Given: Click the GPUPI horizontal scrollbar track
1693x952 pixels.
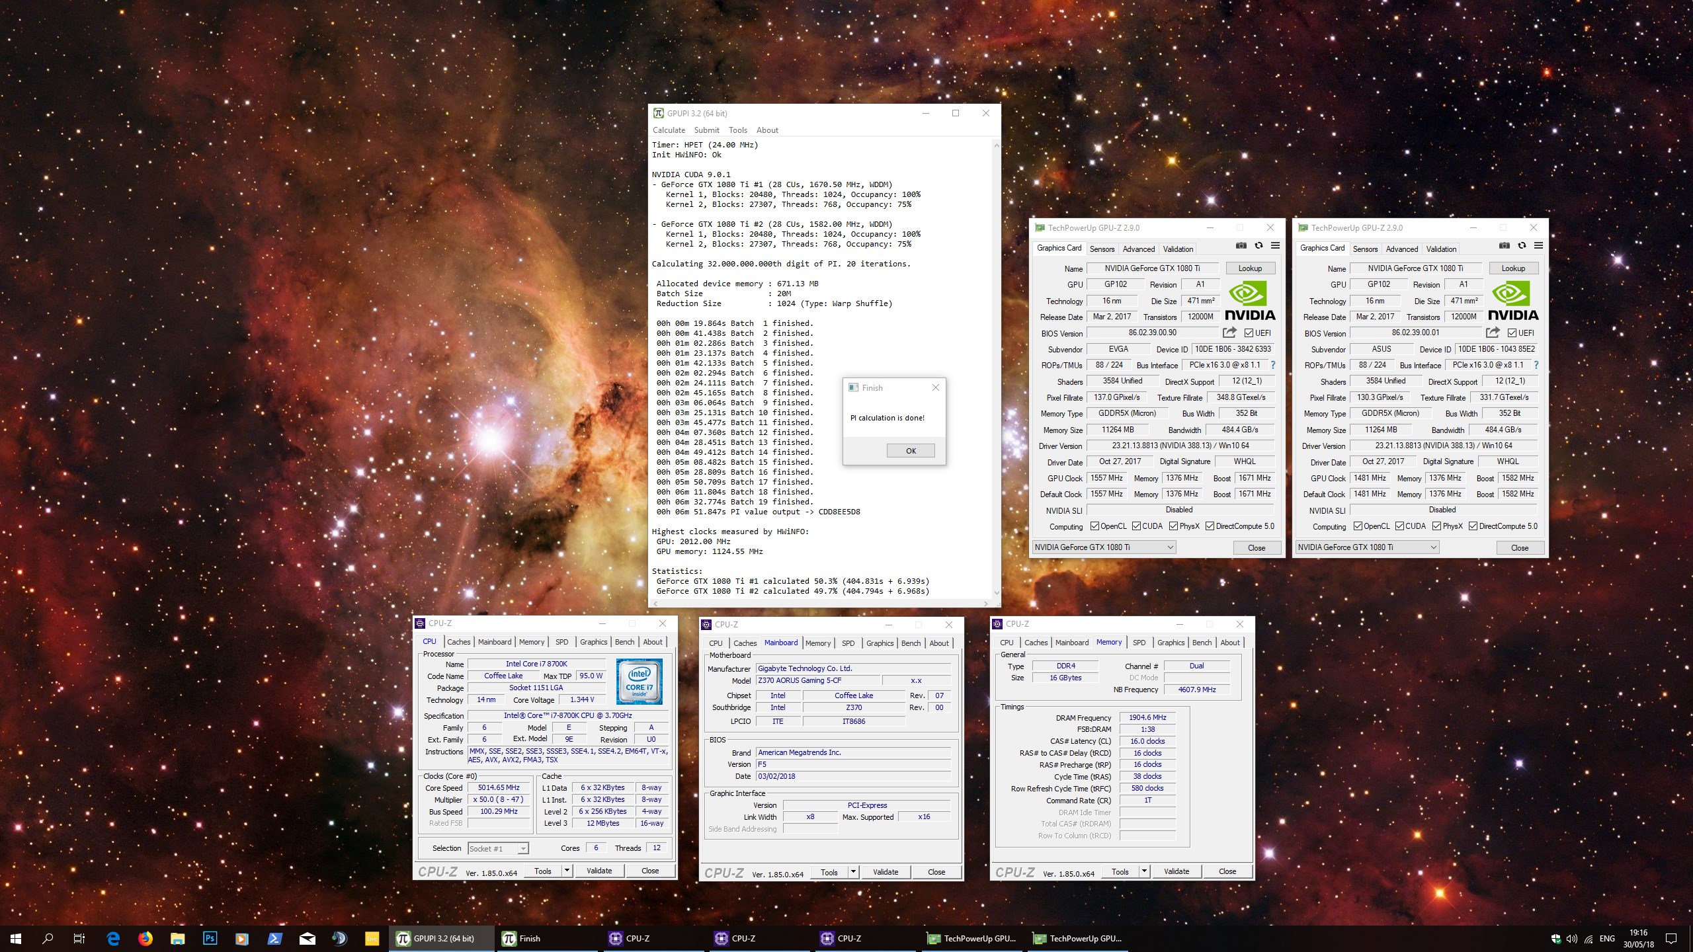Looking at the screenshot, I should 820,604.
